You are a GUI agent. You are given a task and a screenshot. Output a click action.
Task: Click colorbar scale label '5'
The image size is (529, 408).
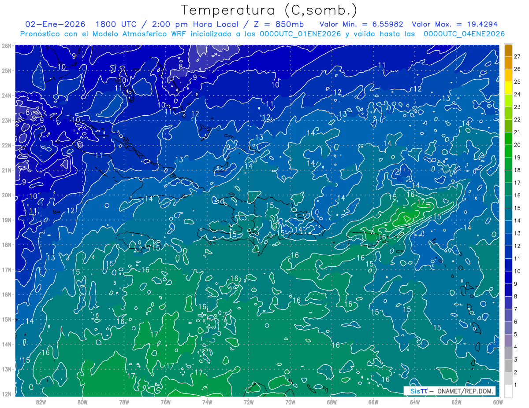[x=515, y=334]
